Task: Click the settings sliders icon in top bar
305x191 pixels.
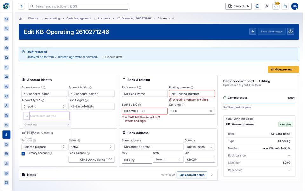Action: tap(285, 6)
